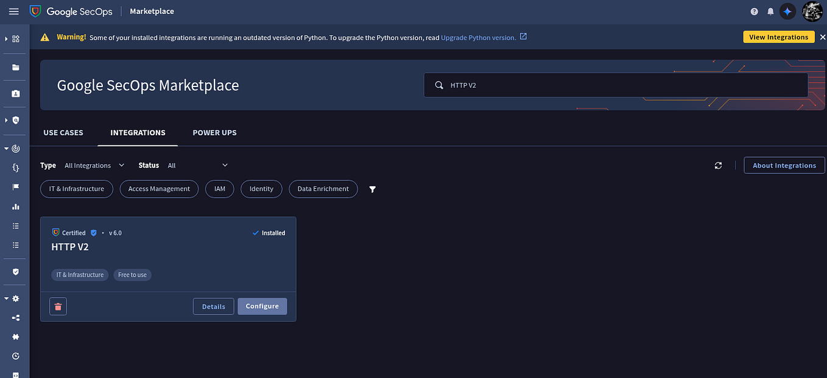This screenshot has height=378, width=827.
Task: Open the Upgrade Python version link
Action: click(x=478, y=37)
